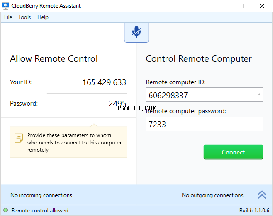
Task: Click the Build 1.1.0.6 version label
Action: [x=254, y=211]
